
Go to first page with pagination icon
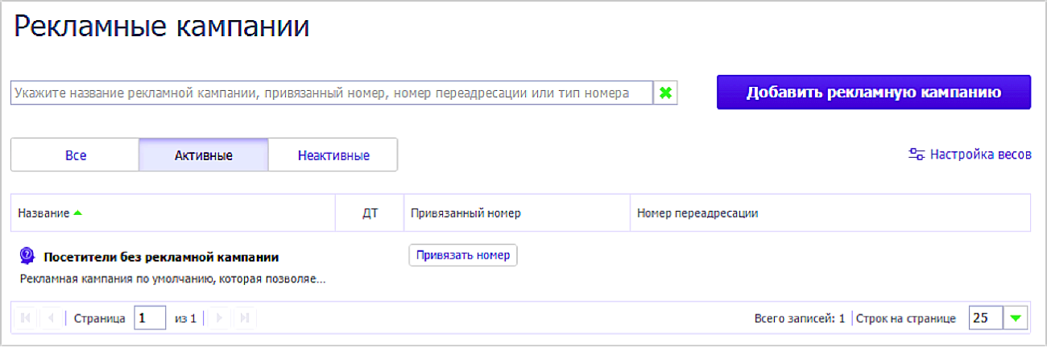point(25,319)
